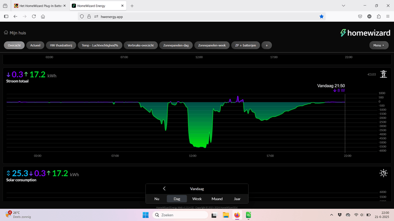Image resolution: width=394 pixels, height=221 pixels.
Task: Show hidden tray icons chevron
Action: pos(331,215)
